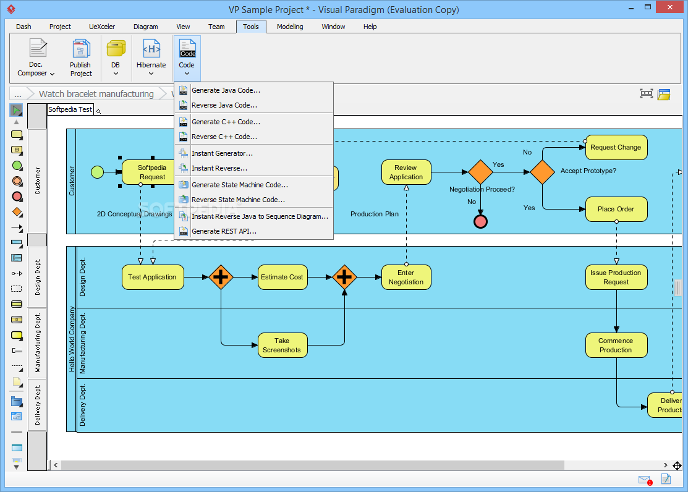Image resolution: width=688 pixels, height=492 pixels.
Task: Open the Dash menu
Action: 23,27
